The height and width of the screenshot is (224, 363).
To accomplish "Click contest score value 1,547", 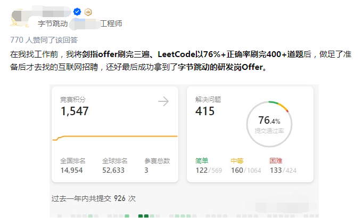I will pyautogui.click(x=75, y=111).
